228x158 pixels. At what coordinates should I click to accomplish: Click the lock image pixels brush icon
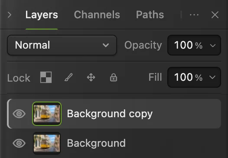pyautogui.click(x=68, y=77)
